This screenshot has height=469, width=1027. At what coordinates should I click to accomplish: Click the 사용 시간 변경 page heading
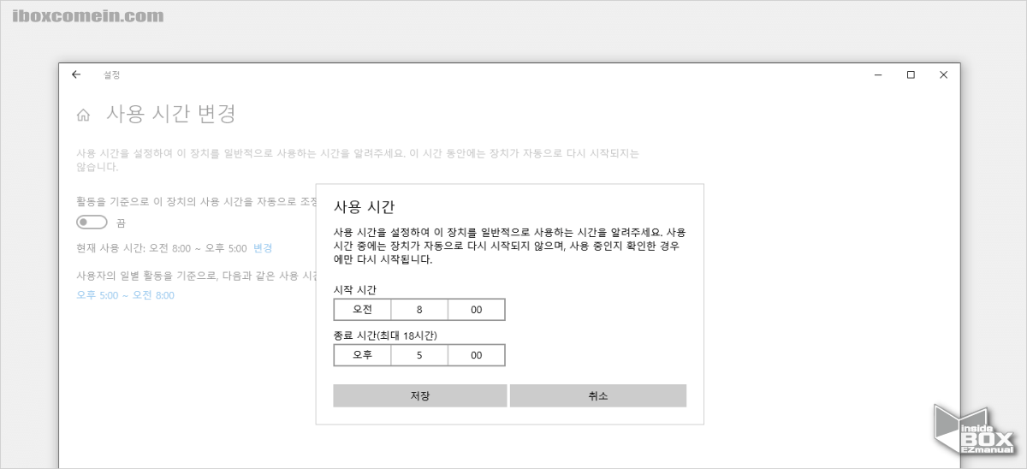[x=170, y=113]
